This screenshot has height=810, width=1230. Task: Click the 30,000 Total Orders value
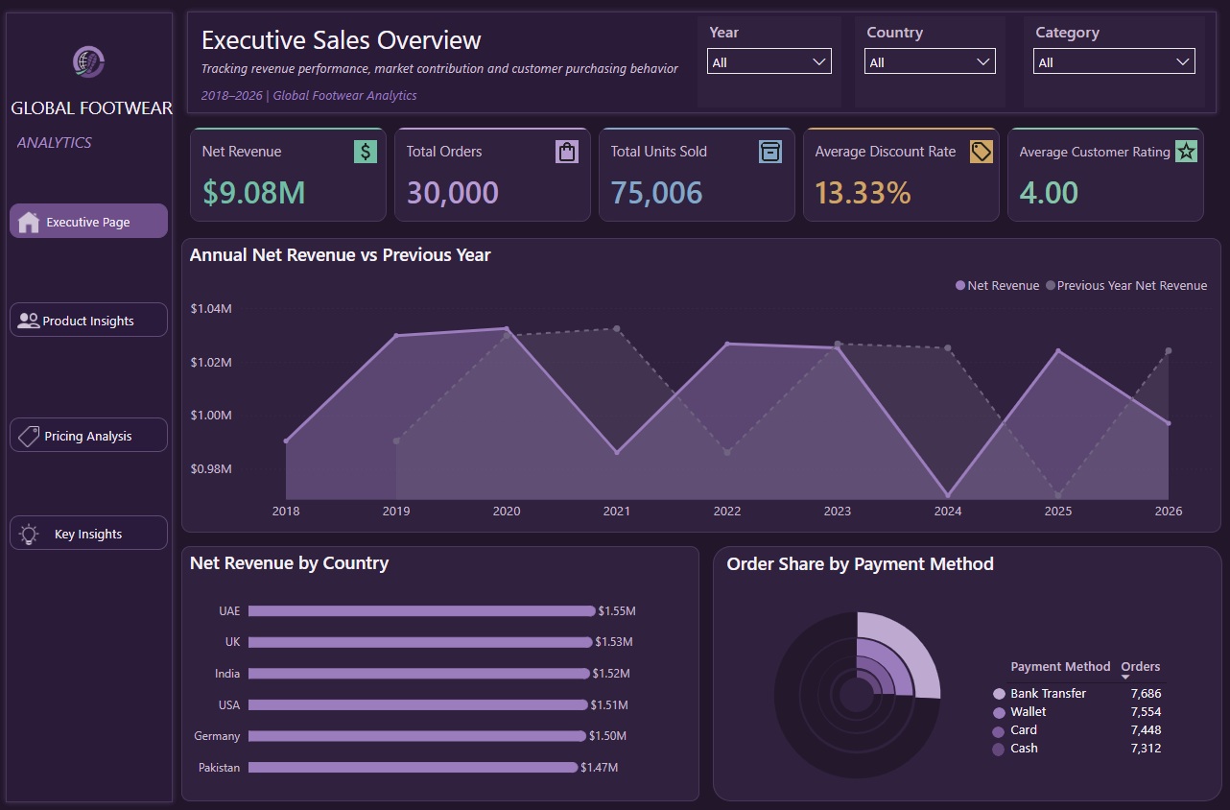pos(453,192)
